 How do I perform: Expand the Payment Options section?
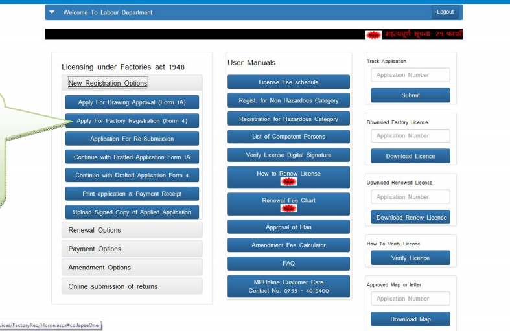(x=95, y=249)
